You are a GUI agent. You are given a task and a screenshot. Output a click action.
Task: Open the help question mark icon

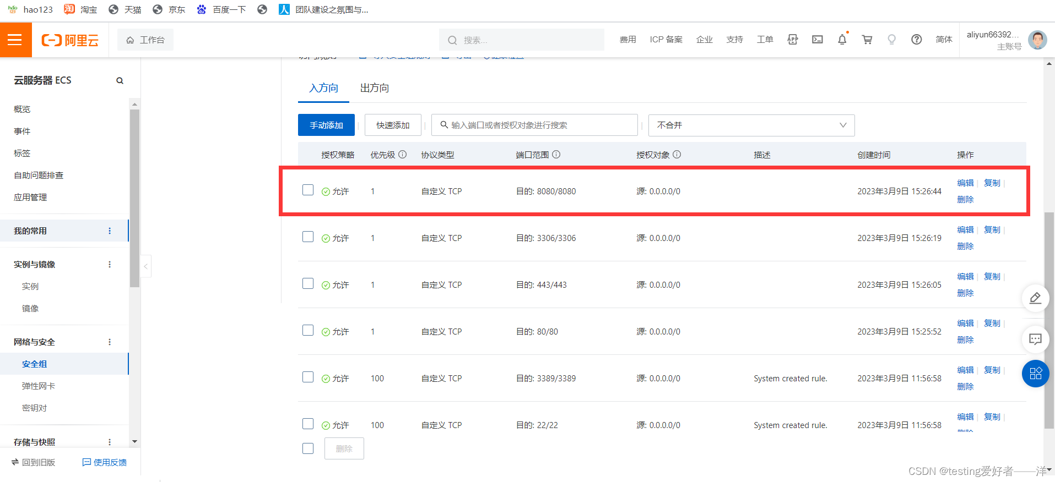pyautogui.click(x=917, y=40)
